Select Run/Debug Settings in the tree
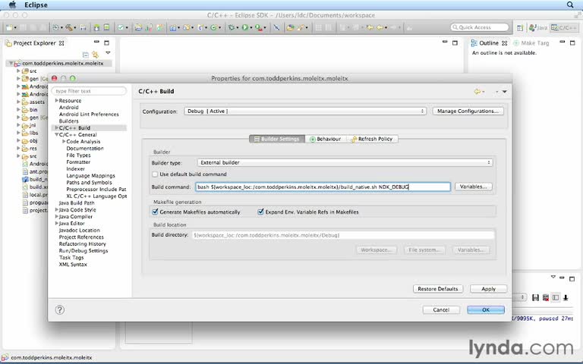This screenshot has height=364, width=583. tap(84, 251)
